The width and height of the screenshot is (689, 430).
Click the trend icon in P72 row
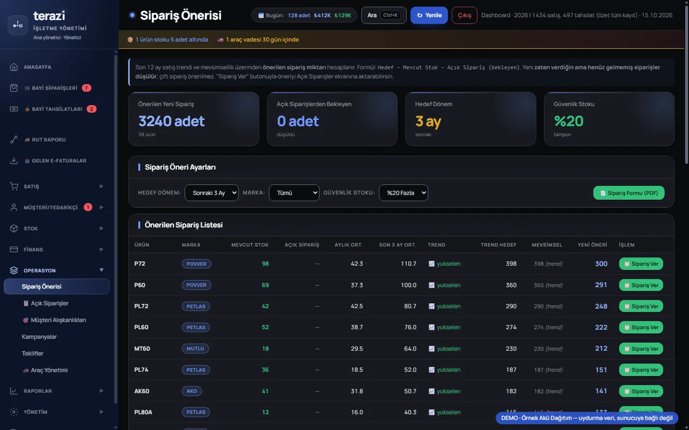[x=432, y=264]
